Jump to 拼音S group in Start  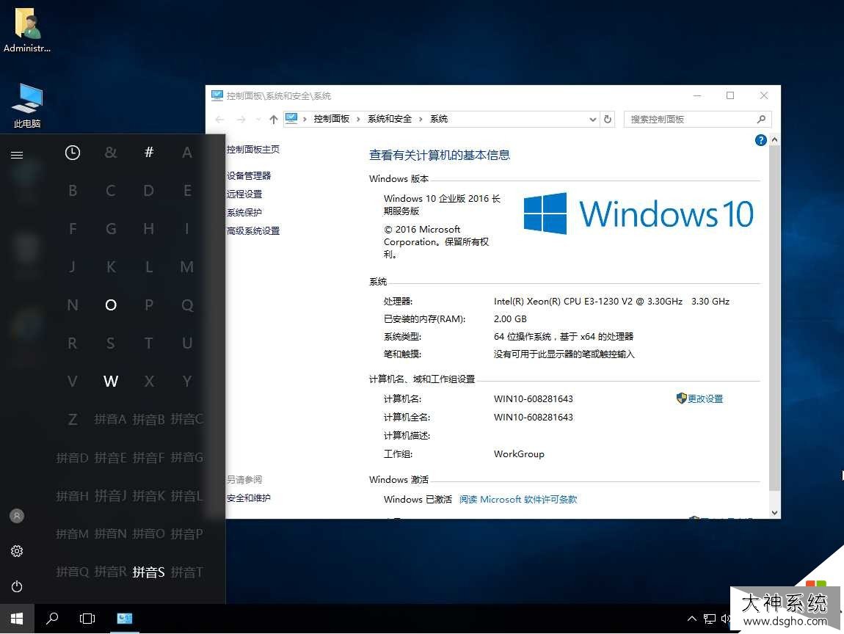pyautogui.click(x=148, y=572)
